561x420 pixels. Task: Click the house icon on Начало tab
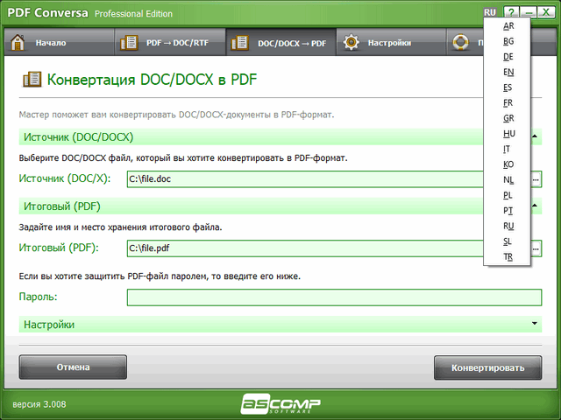(x=18, y=43)
